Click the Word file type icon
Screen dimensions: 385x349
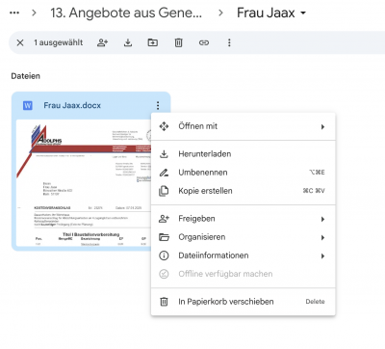click(x=28, y=105)
